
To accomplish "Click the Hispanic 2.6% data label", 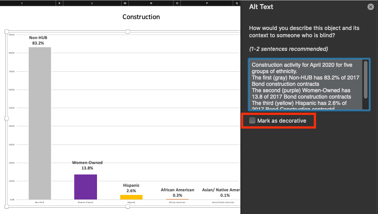I will 131,188.
